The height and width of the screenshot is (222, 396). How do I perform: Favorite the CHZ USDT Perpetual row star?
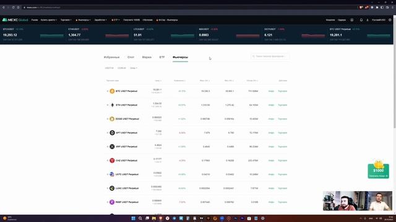[107, 160]
